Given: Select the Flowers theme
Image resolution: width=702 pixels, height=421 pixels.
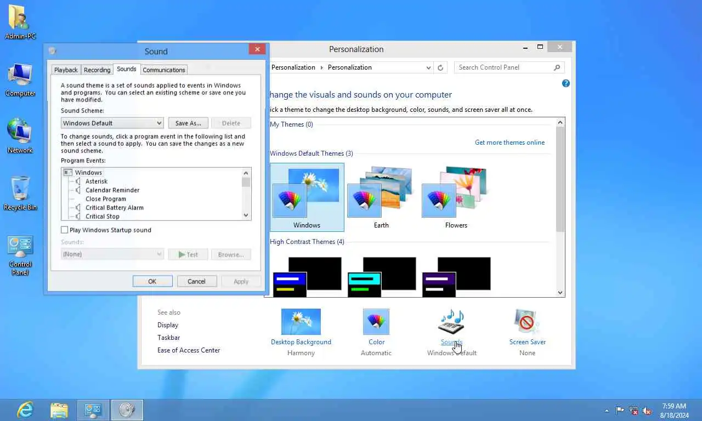Looking at the screenshot, I should (456, 197).
